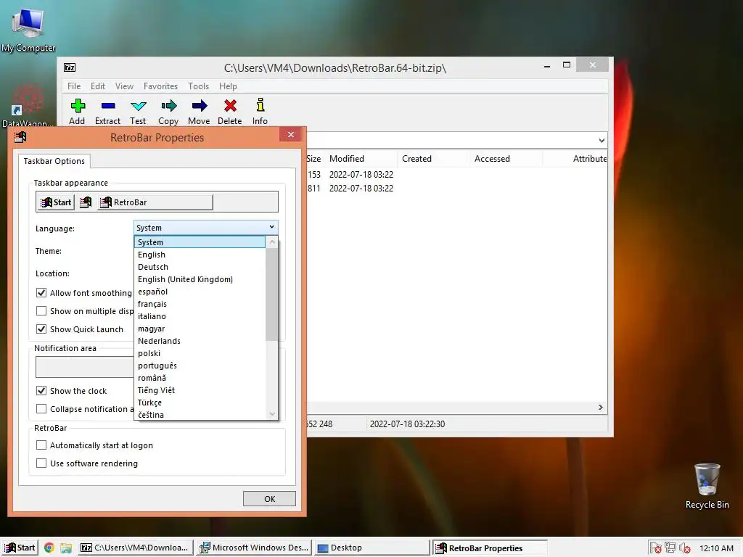Click the RetroBar Properties title bar icon
This screenshot has width=743, height=557.
[20, 137]
